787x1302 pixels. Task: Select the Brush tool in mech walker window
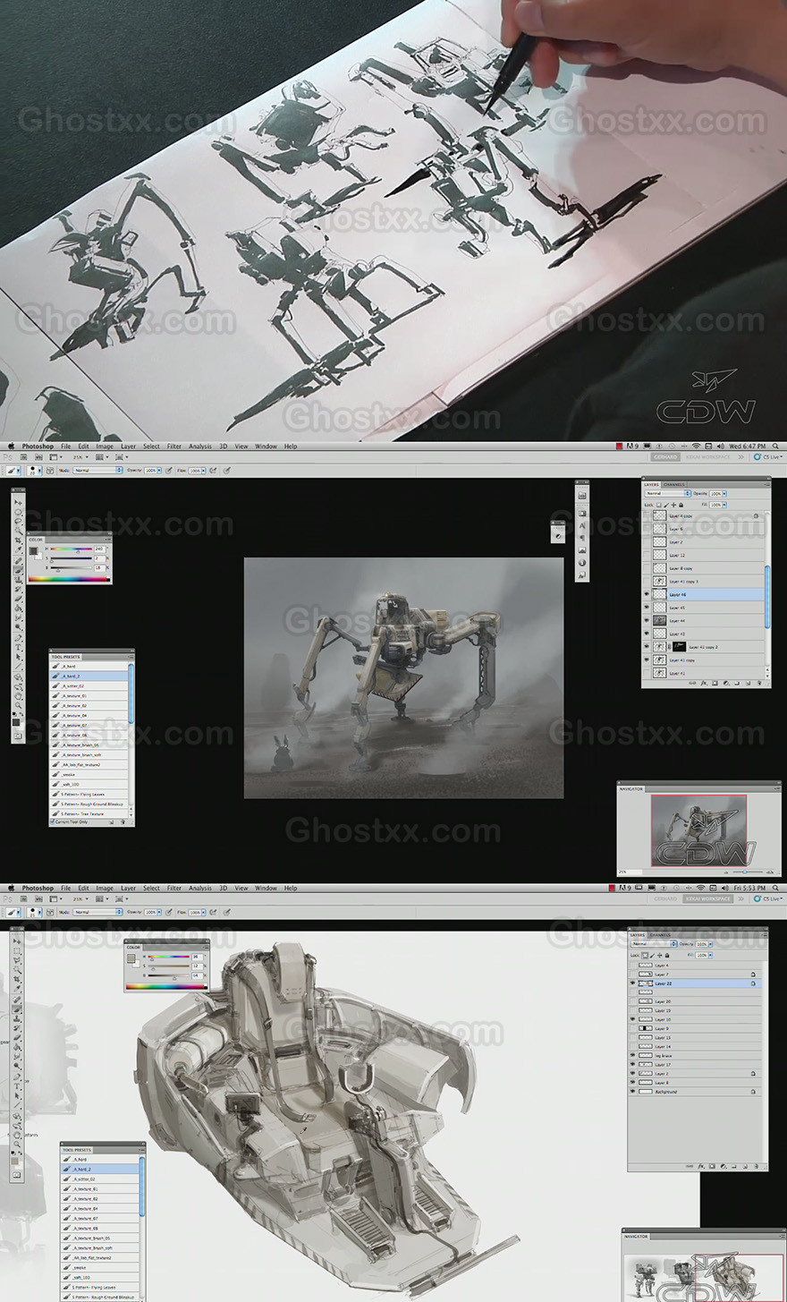coord(18,569)
